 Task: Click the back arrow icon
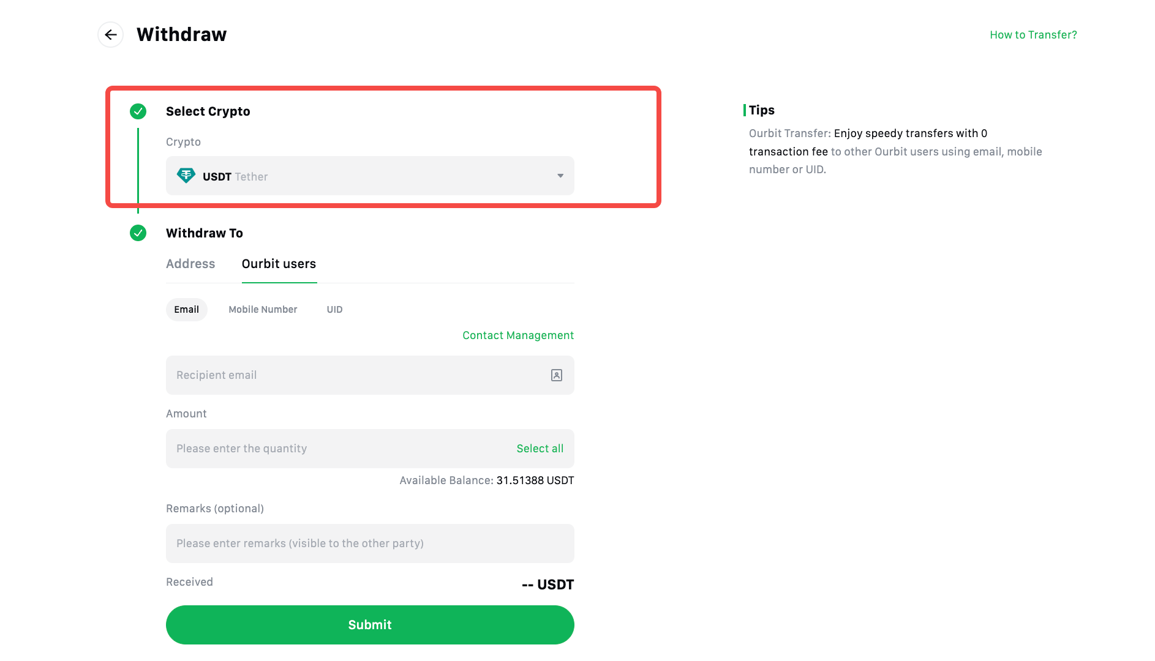pyautogui.click(x=110, y=35)
